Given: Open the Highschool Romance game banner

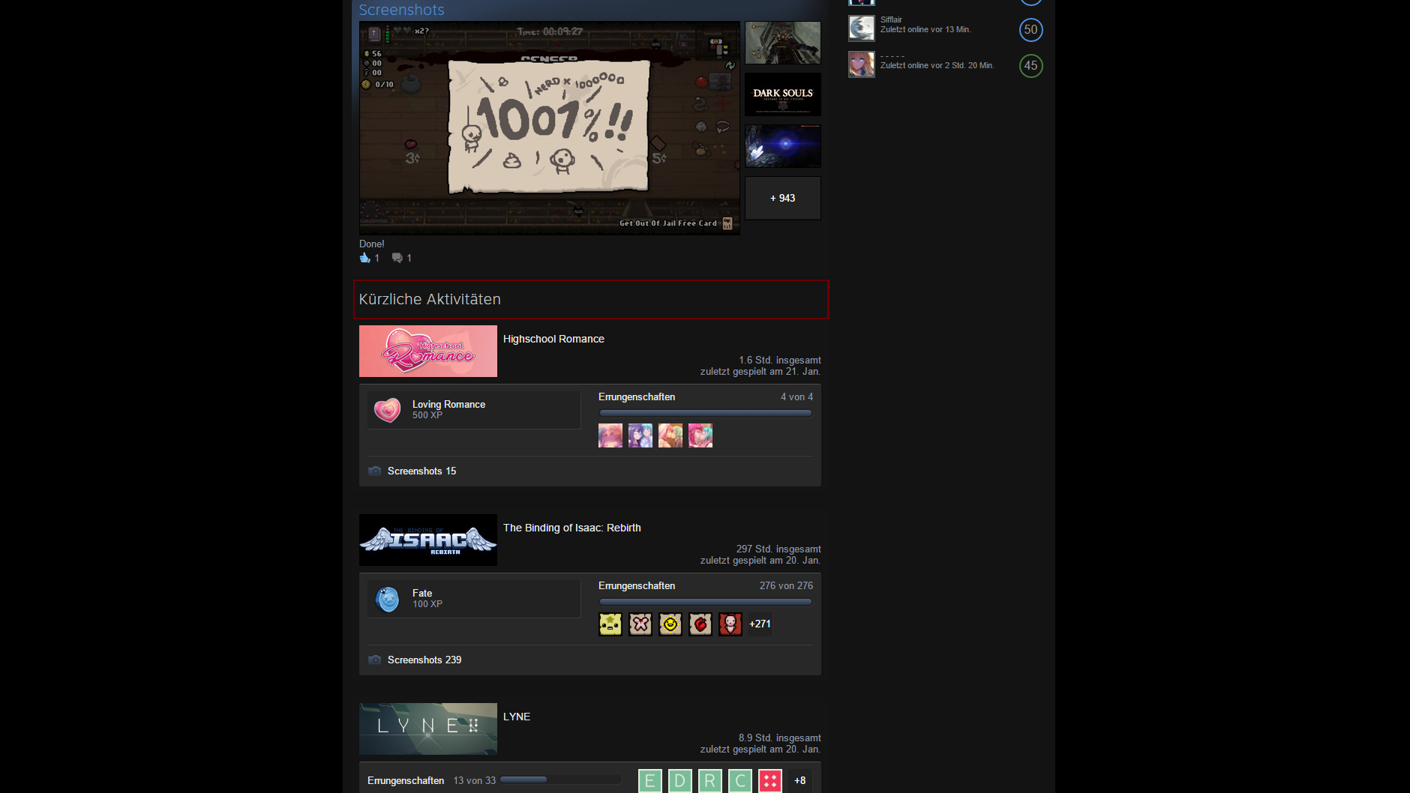Looking at the screenshot, I should coord(428,351).
